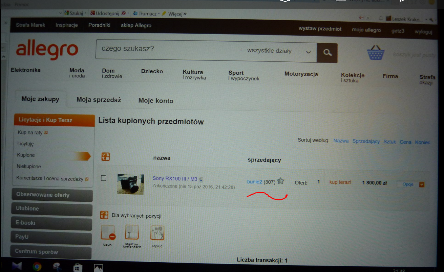The image size is (444, 272).
Task: Open the orange dropdown arrow next to Opcje
Action: (422, 184)
